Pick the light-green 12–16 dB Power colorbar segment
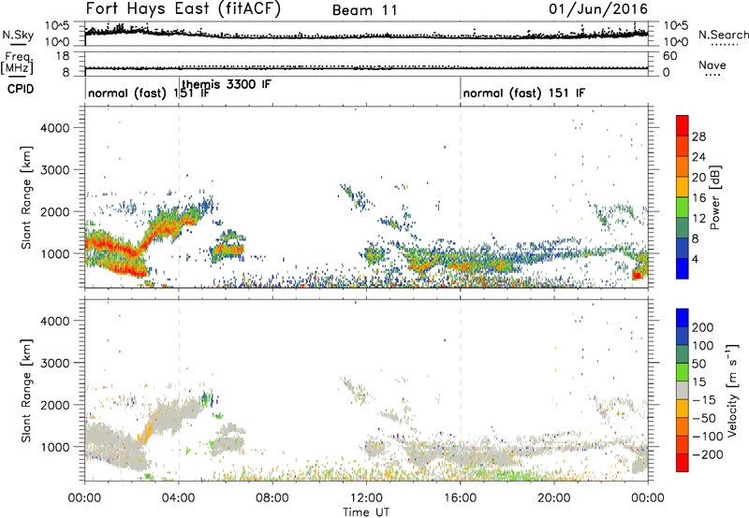 pos(683,208)
